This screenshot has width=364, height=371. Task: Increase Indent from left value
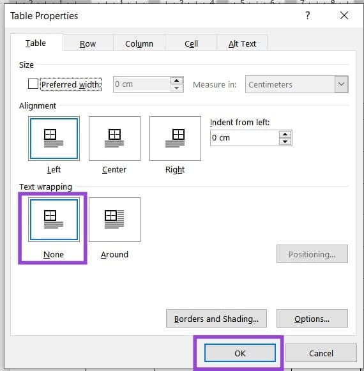point(285,134)
